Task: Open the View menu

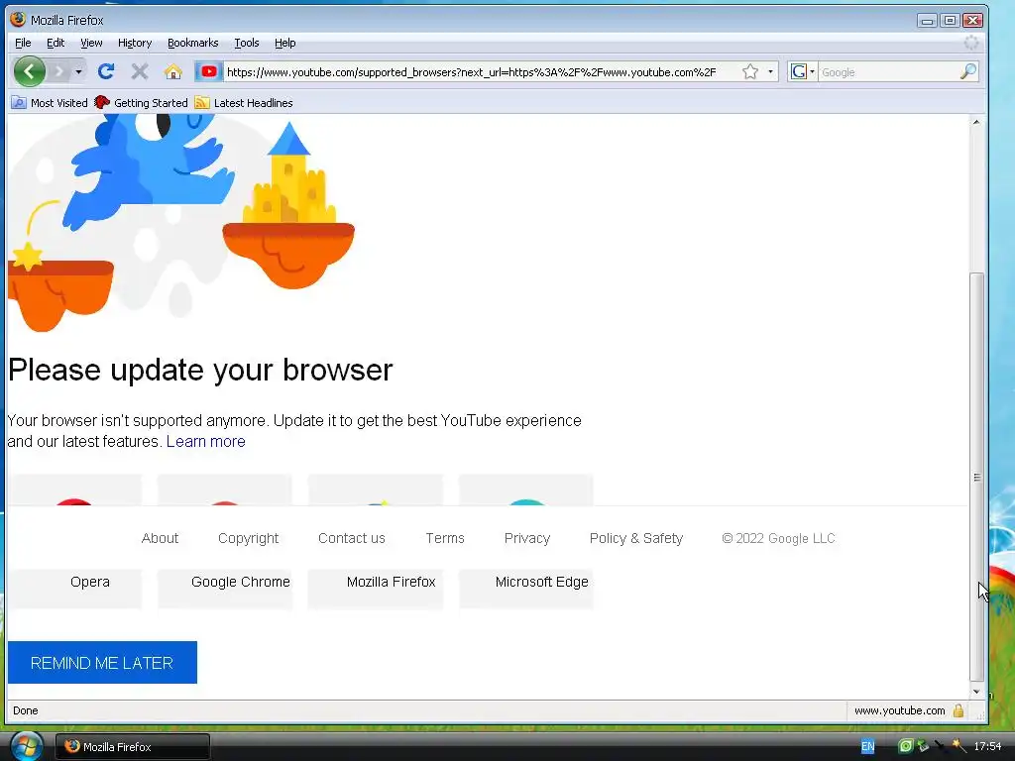Action: [91, 43]
